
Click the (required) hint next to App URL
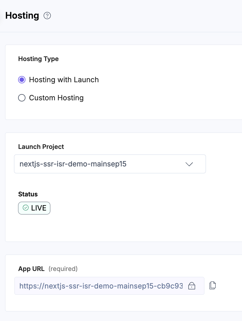[x=63, y=269]
